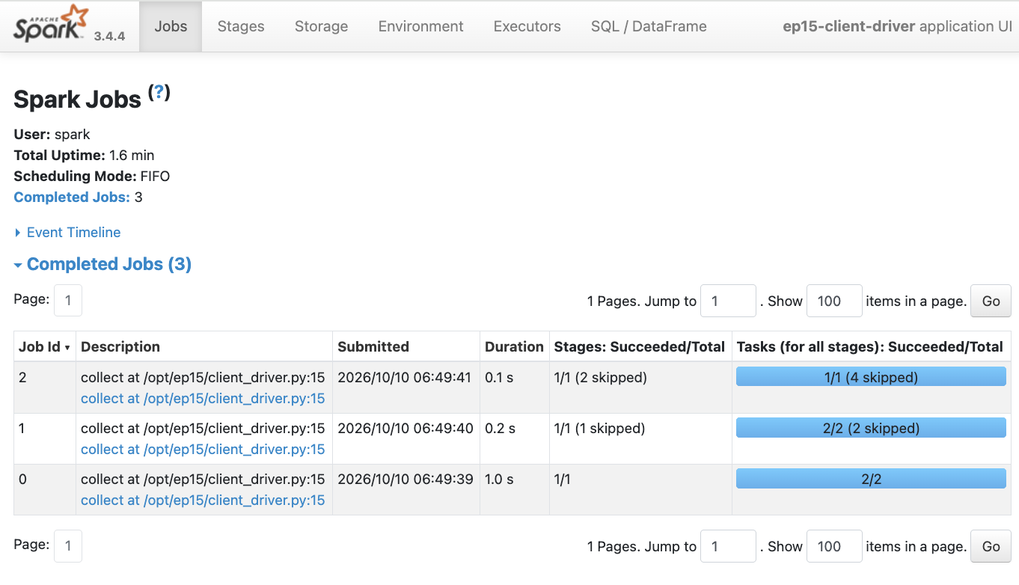Viewport: 1019px width, 585px height.
Task: Click the User: spark line
Action: [x=52, y=135]
